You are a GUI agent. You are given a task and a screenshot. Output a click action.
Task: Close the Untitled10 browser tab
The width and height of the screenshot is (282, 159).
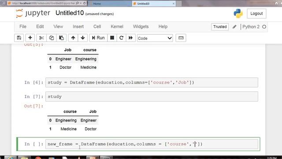click(174, 4)
